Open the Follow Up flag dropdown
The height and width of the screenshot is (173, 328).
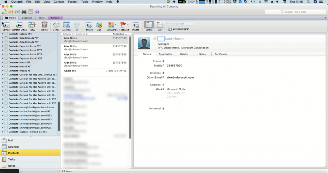(128, 25)
